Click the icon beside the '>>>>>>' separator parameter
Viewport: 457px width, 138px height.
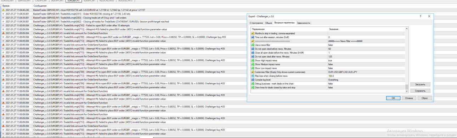tap(253, 41)
